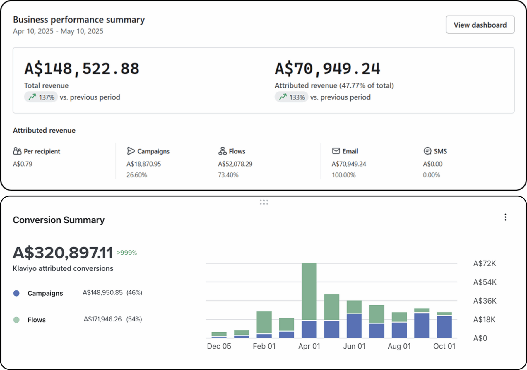
Task: Click the SMS chat bubble icon
Action: [x=427, y=151]
